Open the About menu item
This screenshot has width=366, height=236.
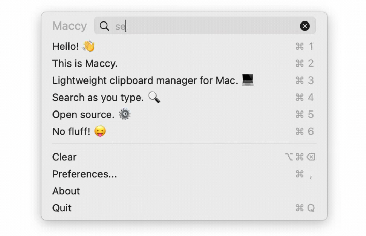[x=66, y=191]
